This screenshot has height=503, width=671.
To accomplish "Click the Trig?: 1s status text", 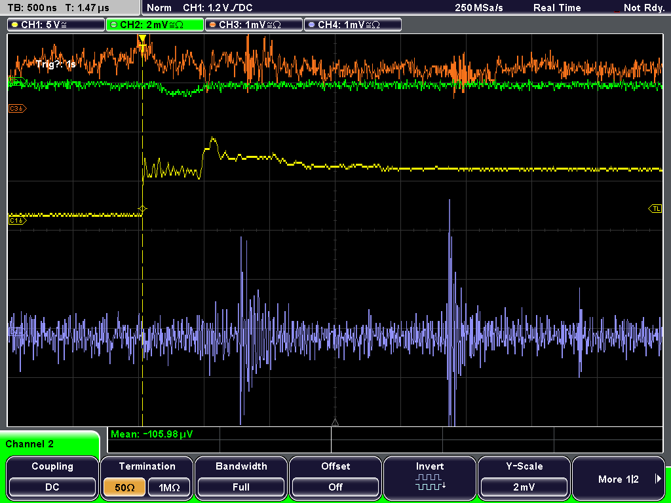I will click(56, 64).
